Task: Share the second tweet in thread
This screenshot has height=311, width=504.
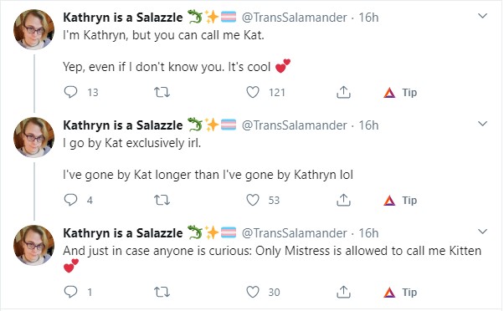Action: 343,200
